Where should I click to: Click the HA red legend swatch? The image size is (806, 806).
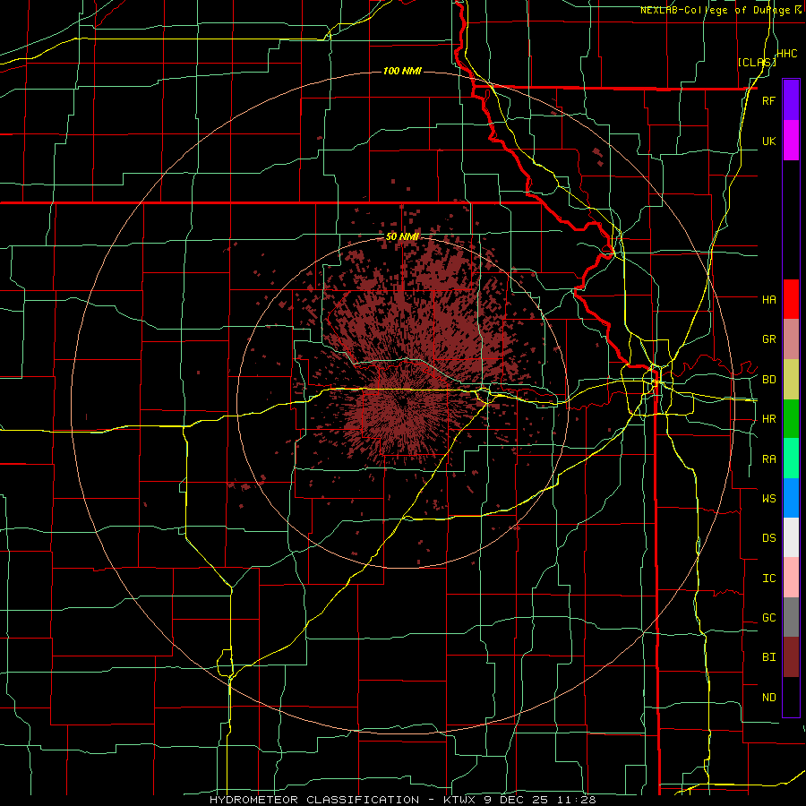pyautogui.click(x=791, y=299)
